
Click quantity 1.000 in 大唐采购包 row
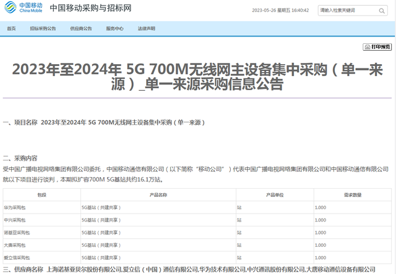[x=353, y=245]
